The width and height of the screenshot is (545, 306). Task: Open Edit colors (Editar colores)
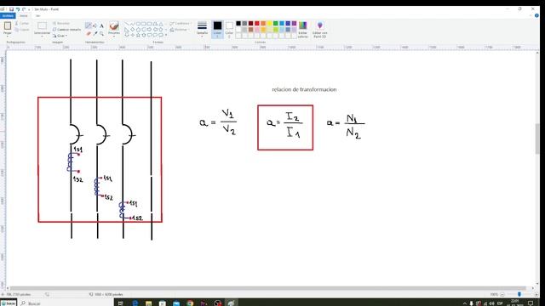(x=303, y=29)
